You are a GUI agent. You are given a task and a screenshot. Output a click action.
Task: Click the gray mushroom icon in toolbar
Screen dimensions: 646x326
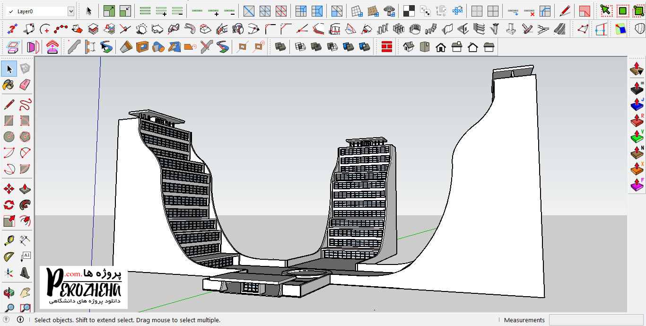coord(389,11)
